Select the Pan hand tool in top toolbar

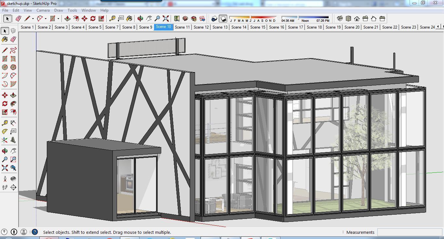(149, 19)
